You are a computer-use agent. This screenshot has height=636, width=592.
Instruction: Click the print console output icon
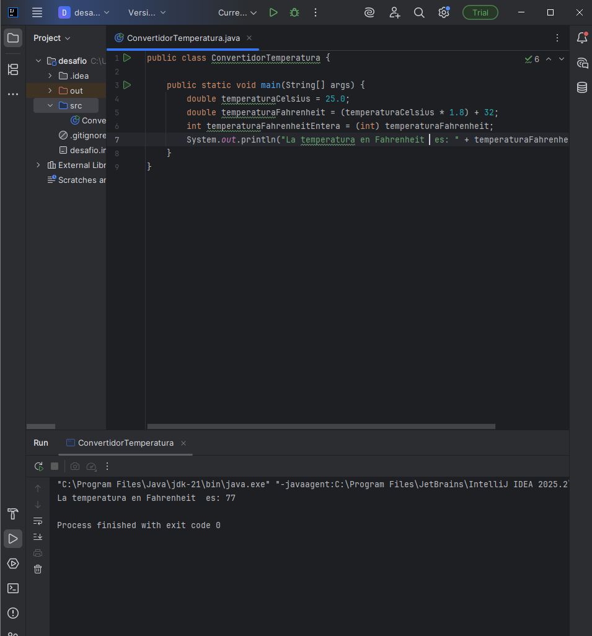pyautogui.click(x=38, y=553)
